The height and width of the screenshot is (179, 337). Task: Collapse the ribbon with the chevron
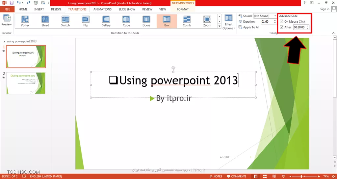[x=333, y=33]
